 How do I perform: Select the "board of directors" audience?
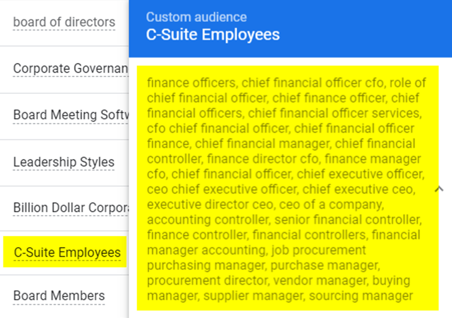pyautogui.click(x=64, y=22)
